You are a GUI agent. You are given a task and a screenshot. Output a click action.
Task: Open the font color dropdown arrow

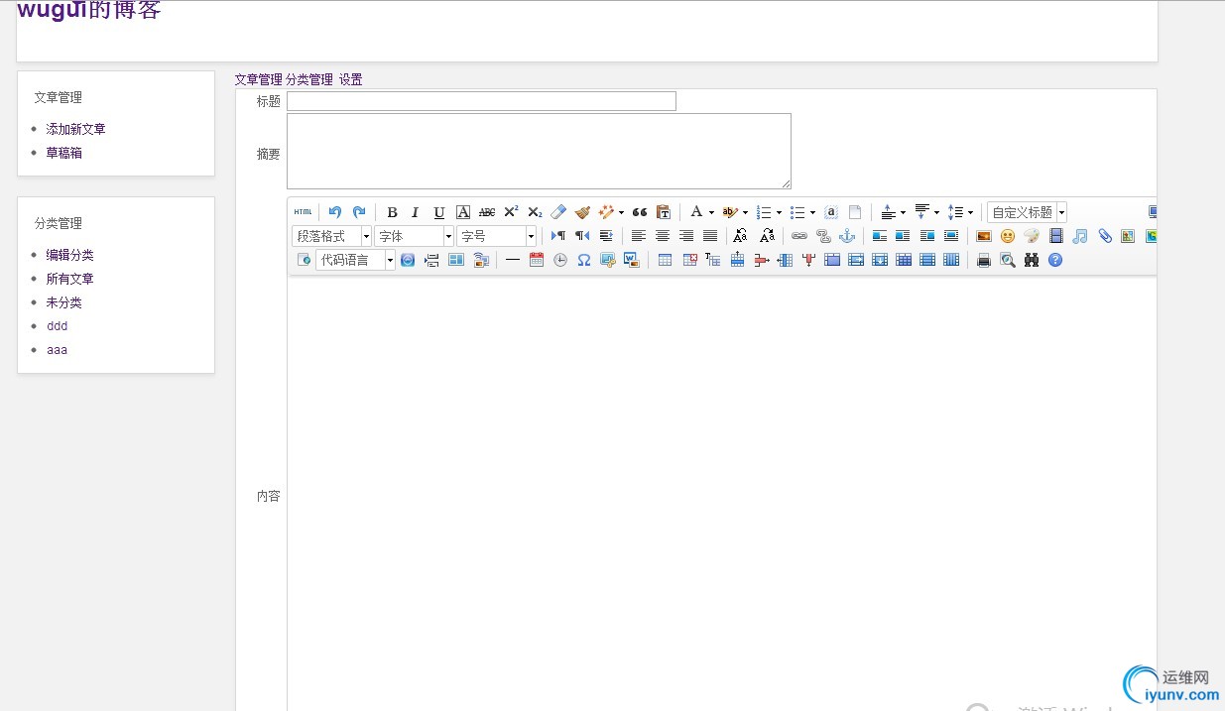tap(711, 212)
